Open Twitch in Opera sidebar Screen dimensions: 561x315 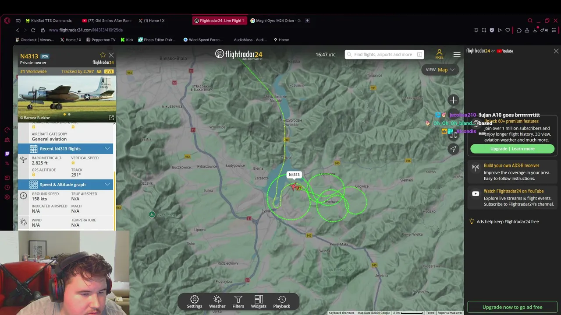(7, 154)
